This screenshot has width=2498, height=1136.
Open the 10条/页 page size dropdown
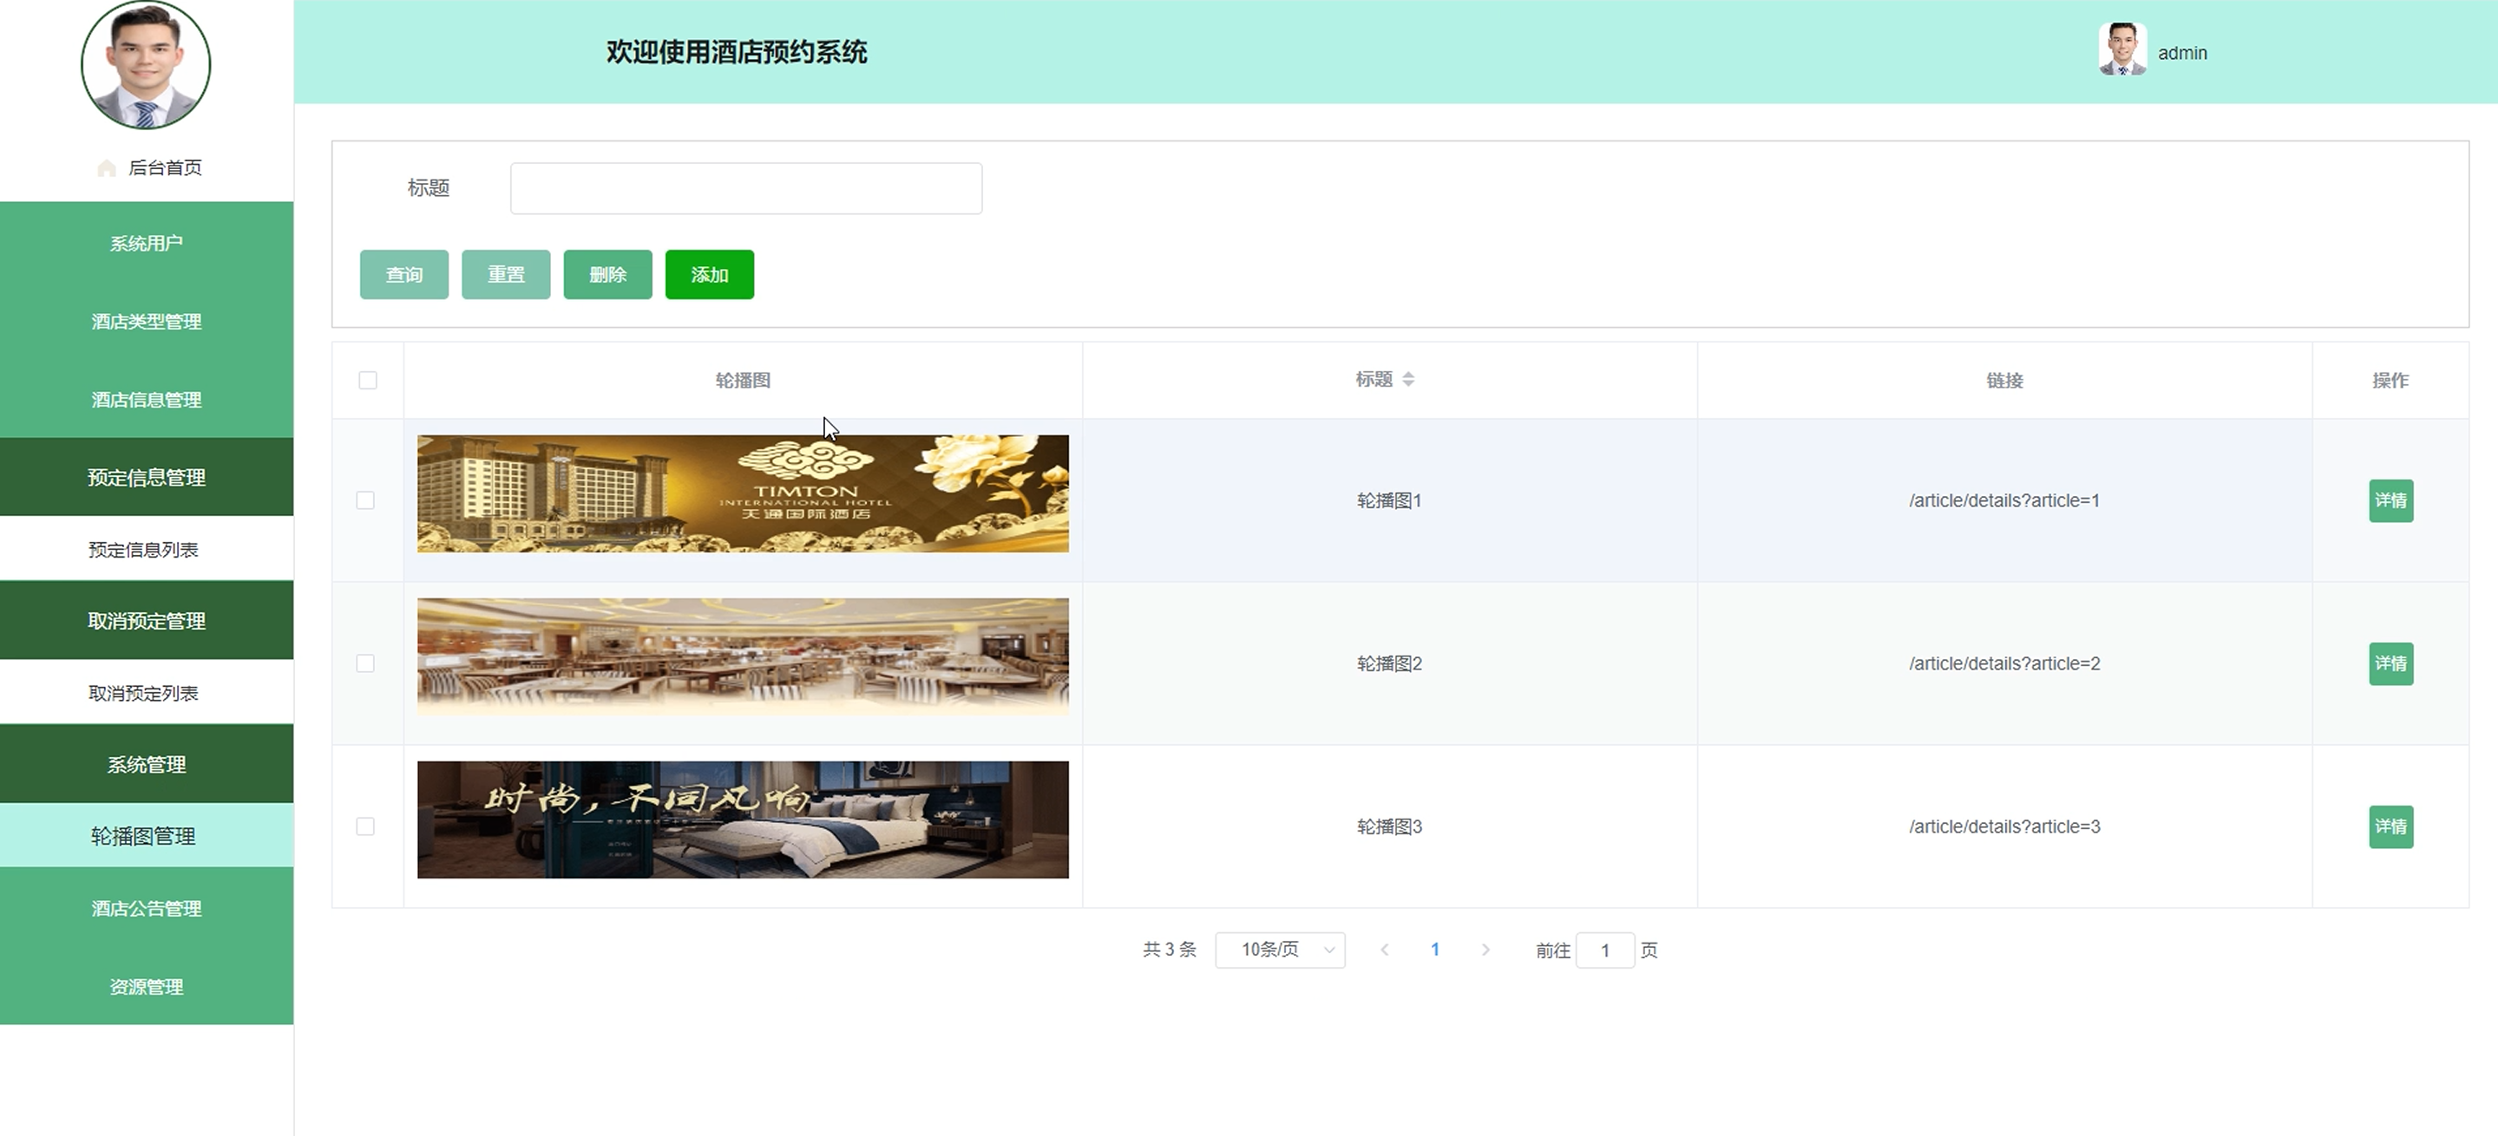point(1279,950)
